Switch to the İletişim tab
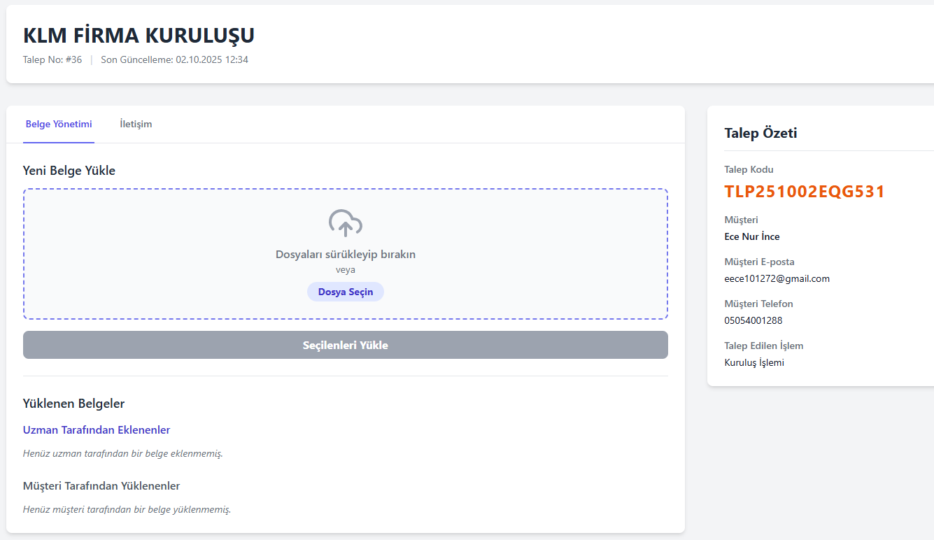The width and height of the screenshot is (934, 540). coord(136,125)
